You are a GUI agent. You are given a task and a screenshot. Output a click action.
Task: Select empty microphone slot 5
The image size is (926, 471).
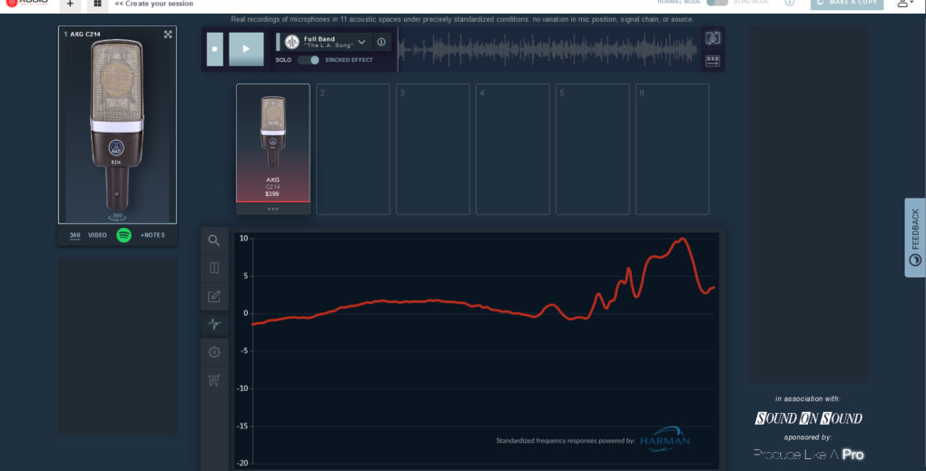pyautogui.click(x=592, y=150)
